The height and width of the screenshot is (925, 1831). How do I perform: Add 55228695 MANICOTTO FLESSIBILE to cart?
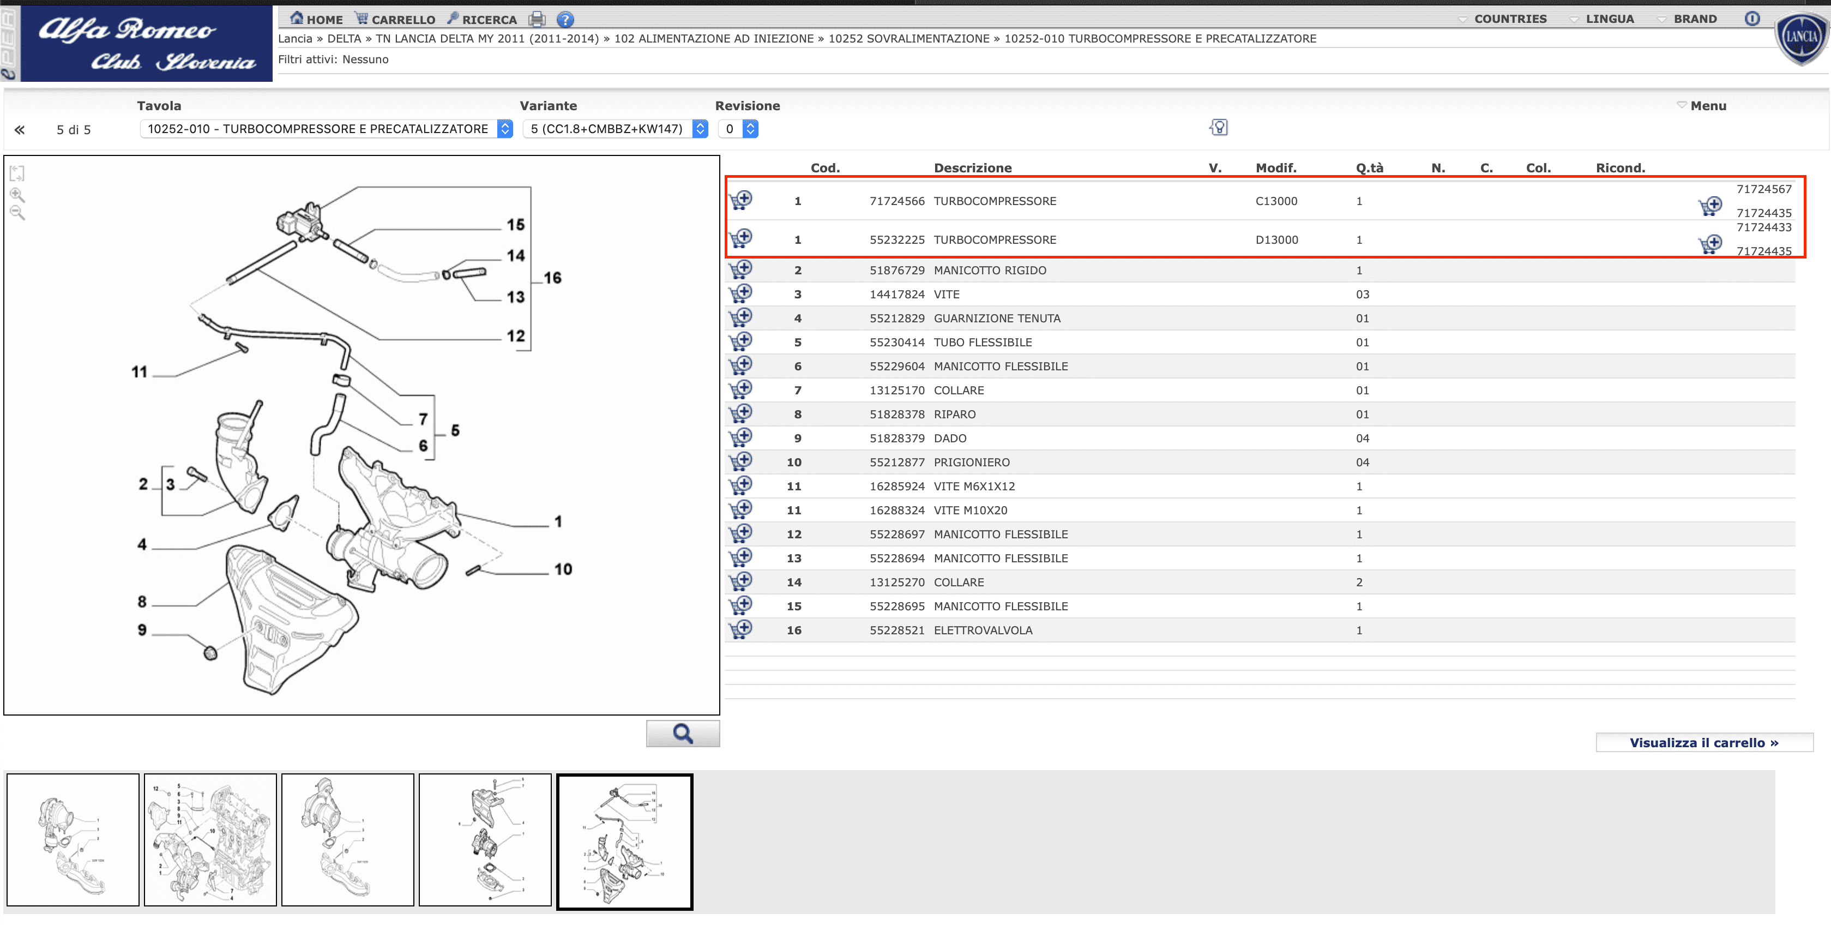pos(740,606)
